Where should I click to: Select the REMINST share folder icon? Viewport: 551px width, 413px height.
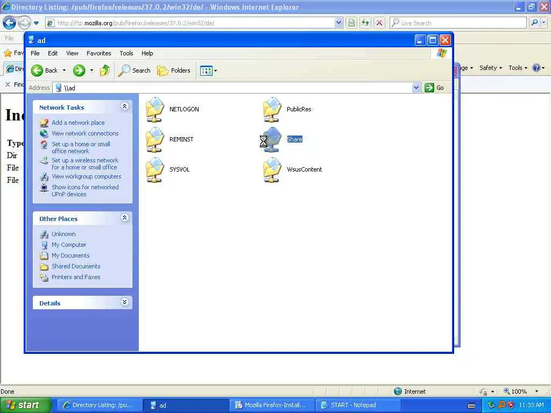pos(155,139)
